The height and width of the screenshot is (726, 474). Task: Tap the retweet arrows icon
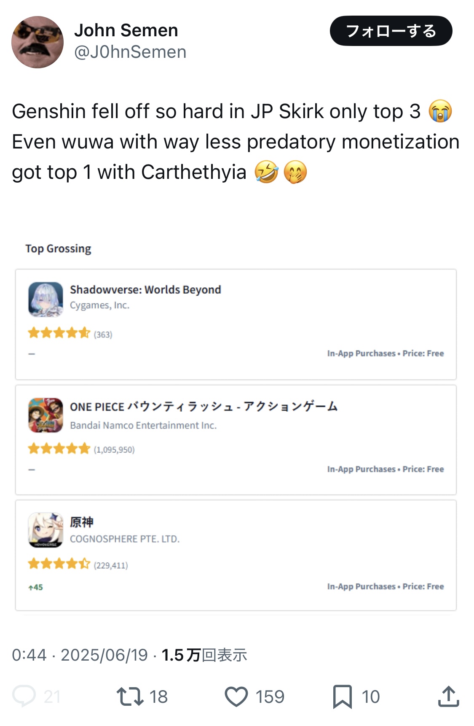[x=130, y=696]
